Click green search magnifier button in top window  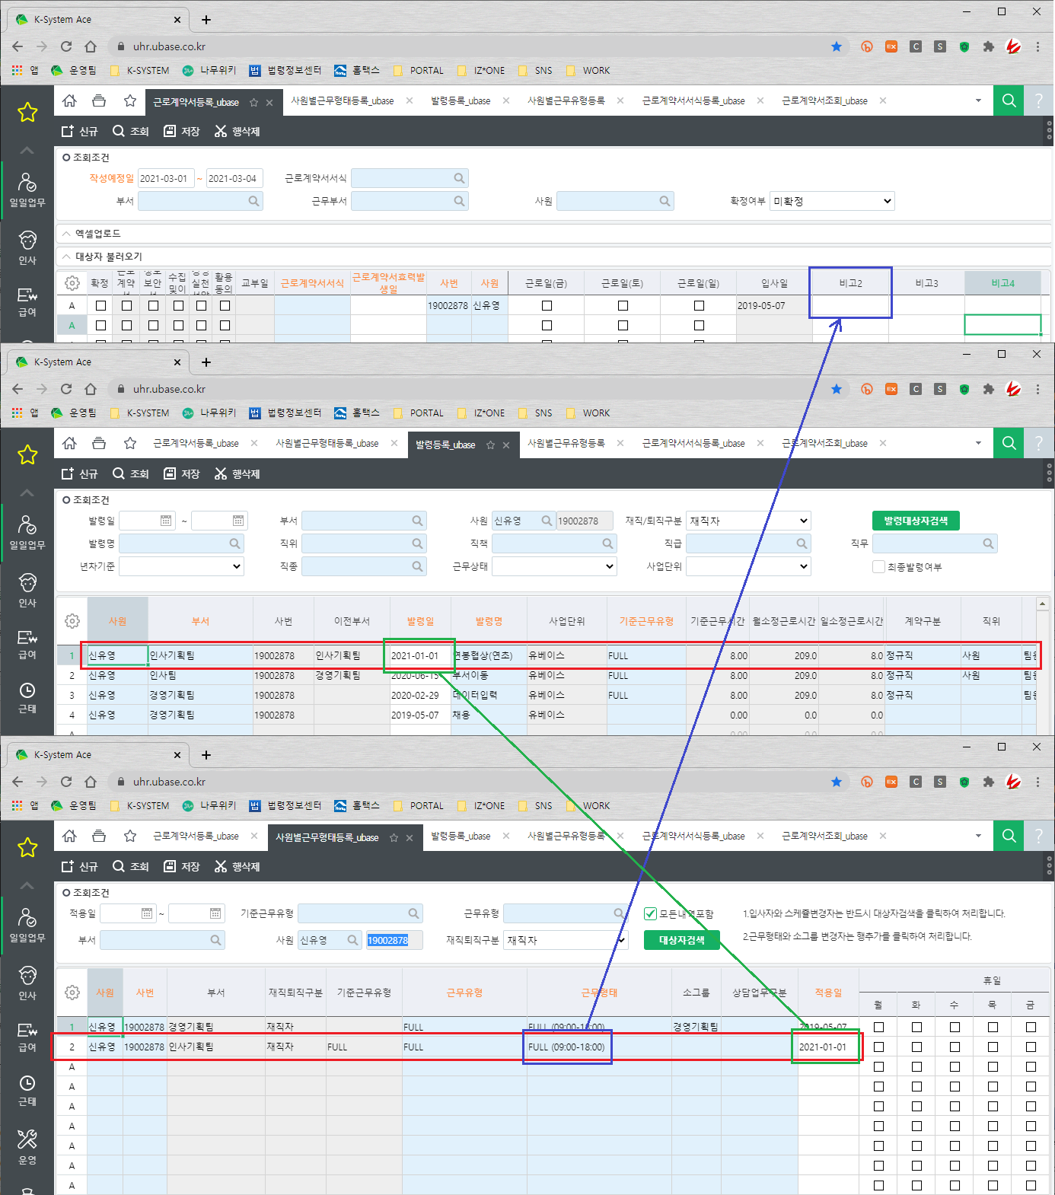pyautogui.click(x=1009, y=100)
